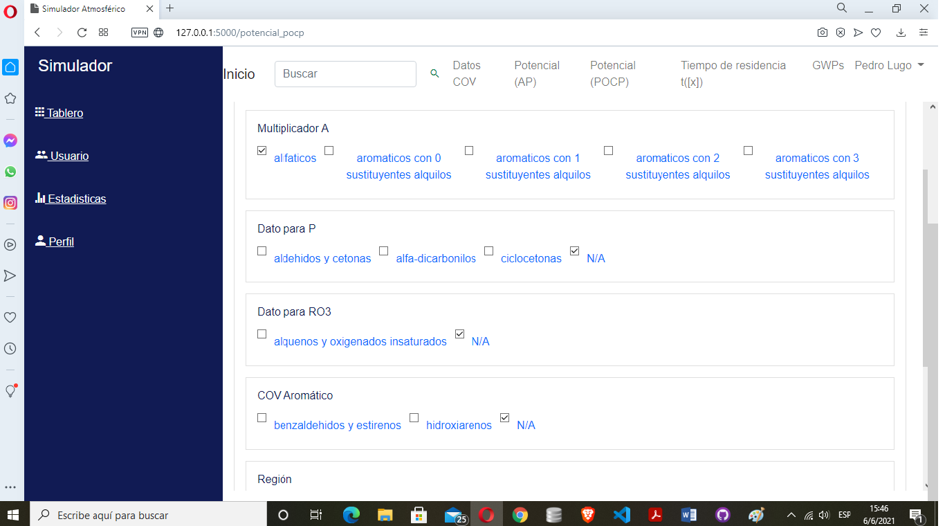Click the Opera snapshot camera icon

(822, 33)
